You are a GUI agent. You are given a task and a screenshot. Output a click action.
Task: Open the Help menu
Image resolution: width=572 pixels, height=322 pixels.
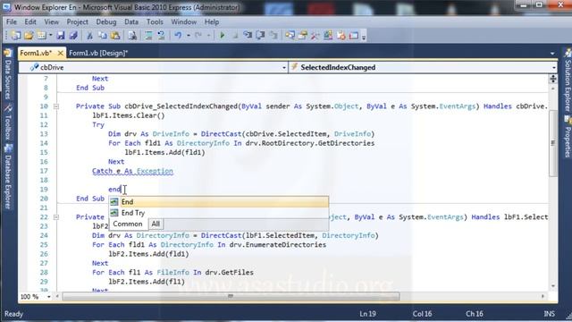tap(212, 21)
